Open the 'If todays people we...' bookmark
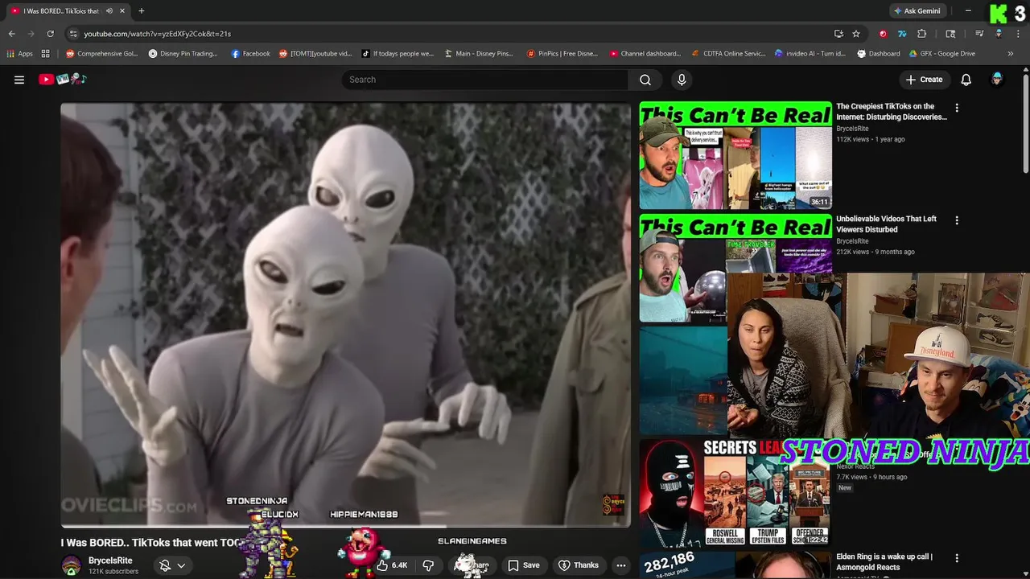The image size is (1030, 579). tap(398, 54)
